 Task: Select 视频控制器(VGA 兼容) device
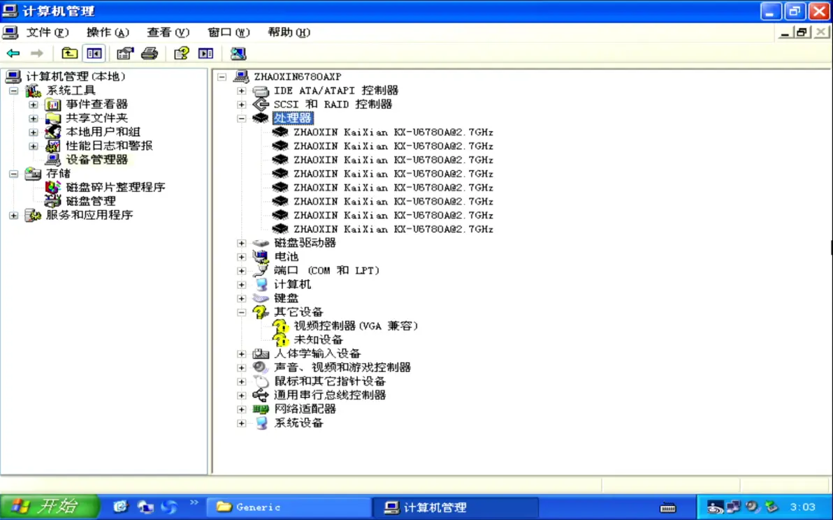click(x=356, y=326)
